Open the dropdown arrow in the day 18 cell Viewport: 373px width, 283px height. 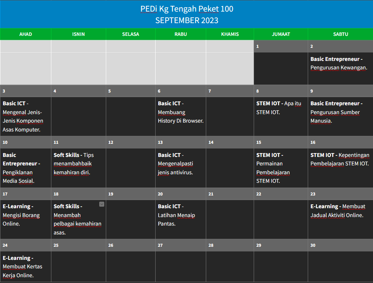coord(102,204)
